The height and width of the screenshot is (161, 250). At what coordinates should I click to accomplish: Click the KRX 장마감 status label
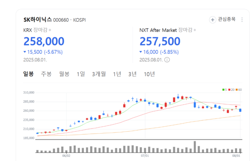tap(40, 30)
